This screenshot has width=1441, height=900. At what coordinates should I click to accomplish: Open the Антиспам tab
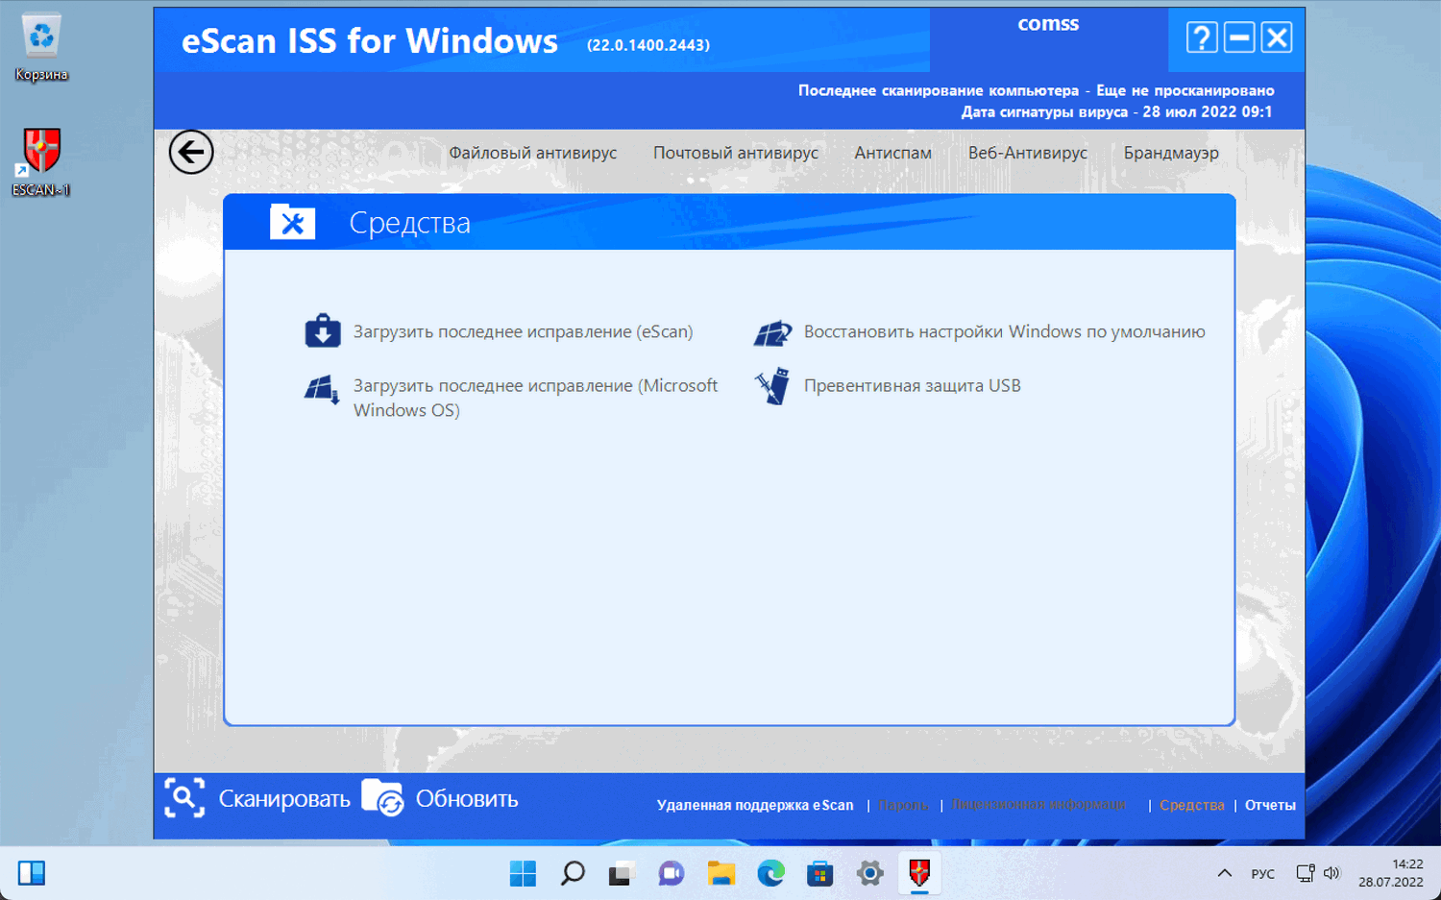(893, 153)
